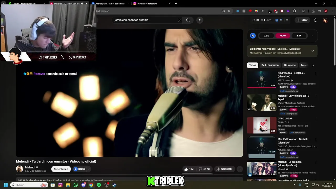This screenshot has height=189, width=336.
Task: Click the vidIQ badge next to stats
Action: tap(277, 20)
